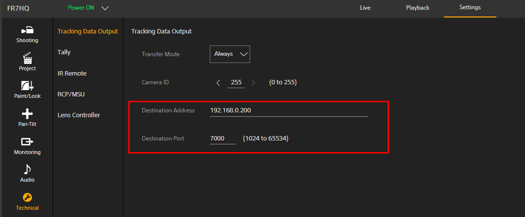This screenshot has height=217, width=525.
Task: Open the RCP/MSU settings page
Action: click(x=71, y=94)
